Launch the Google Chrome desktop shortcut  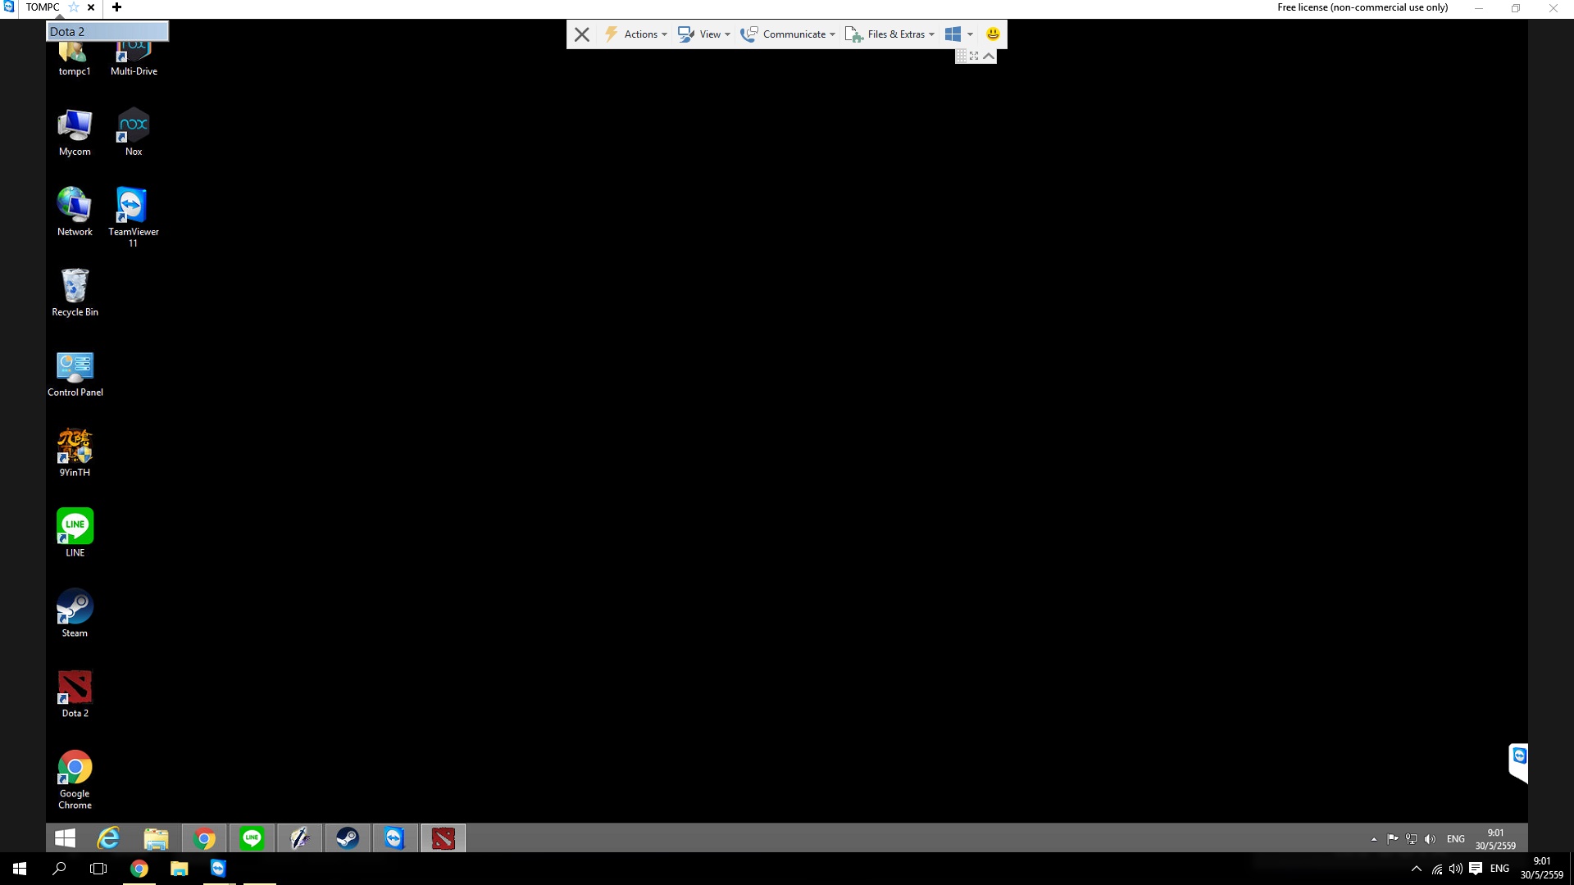[x=75, y=780]
